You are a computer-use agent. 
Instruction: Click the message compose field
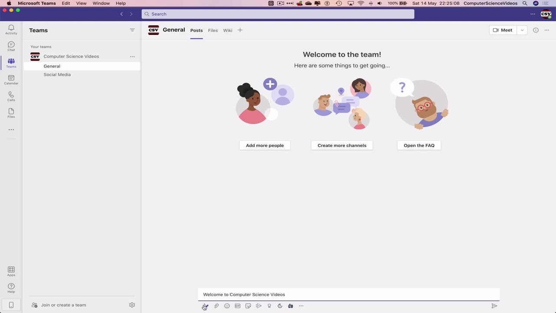(349, 294)
